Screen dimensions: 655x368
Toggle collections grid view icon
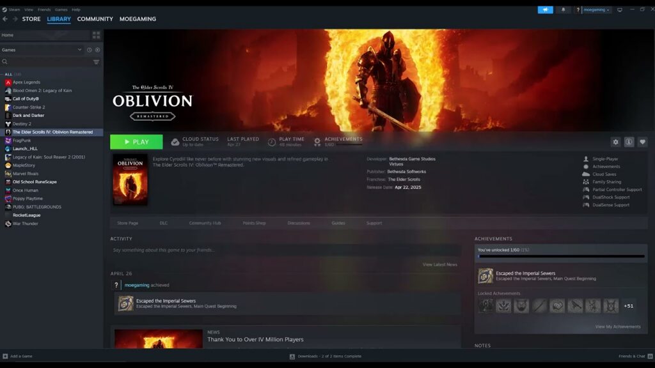(96, 35)
